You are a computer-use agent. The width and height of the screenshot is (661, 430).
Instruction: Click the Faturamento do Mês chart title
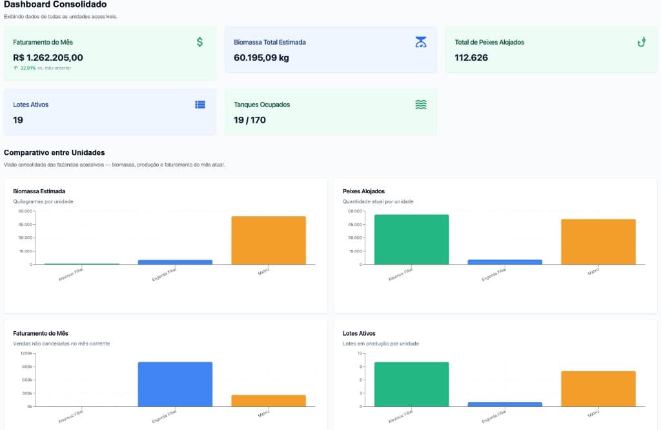[41, 333]
